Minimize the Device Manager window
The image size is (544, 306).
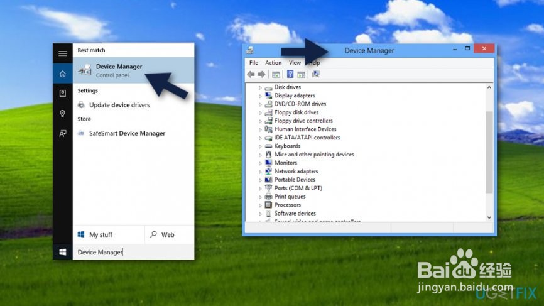[455, 49]
